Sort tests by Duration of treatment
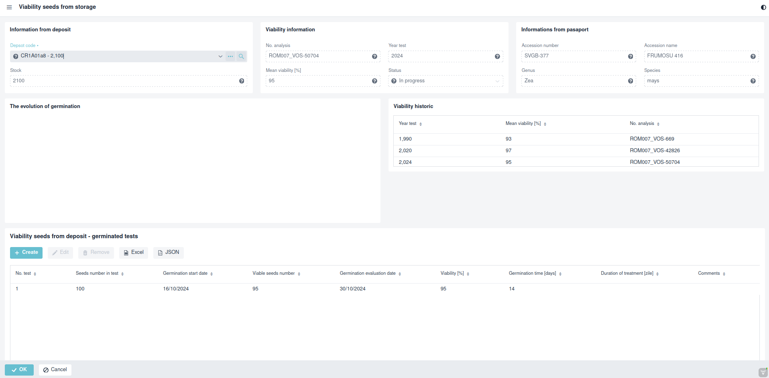 [x=657, y=274]
